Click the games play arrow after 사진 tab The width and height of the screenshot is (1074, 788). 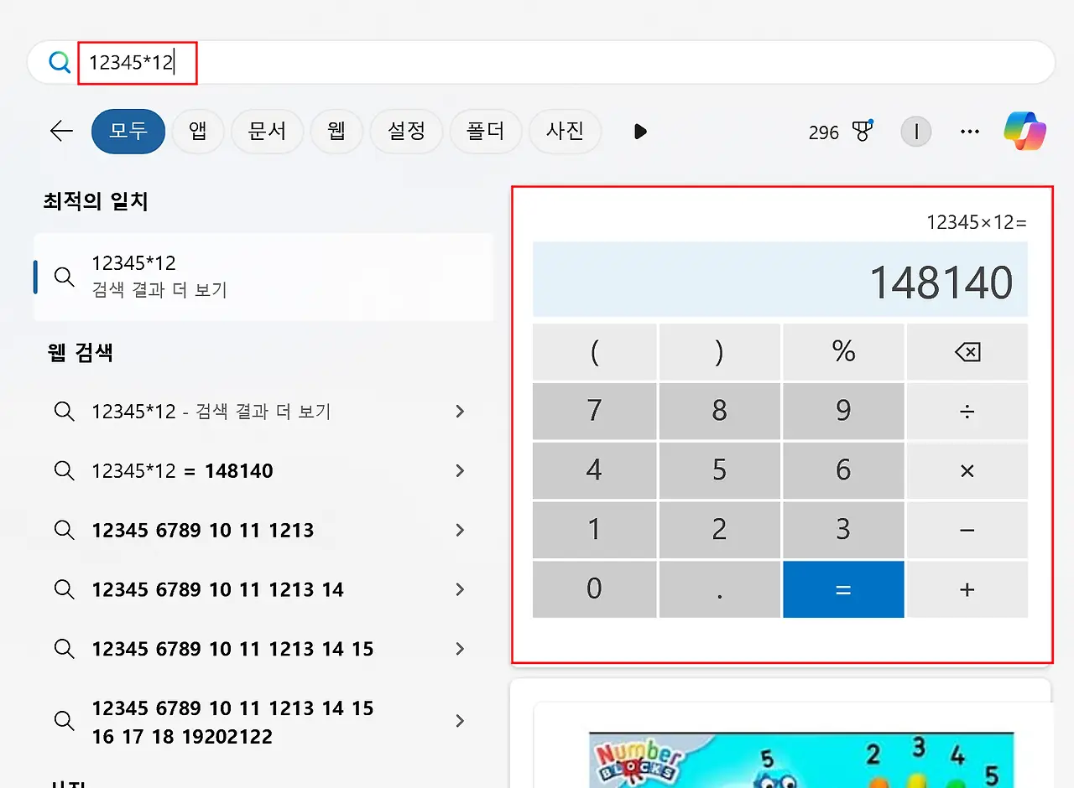coord(640,131)
